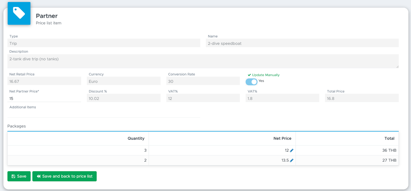This screenshot has width=411, height=191.
Task: Click the Additional Items field
Action: tap(104, 114)
